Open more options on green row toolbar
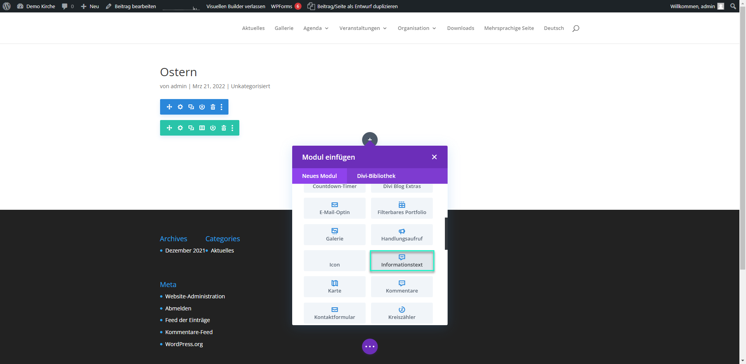 [x=232, y=128]
